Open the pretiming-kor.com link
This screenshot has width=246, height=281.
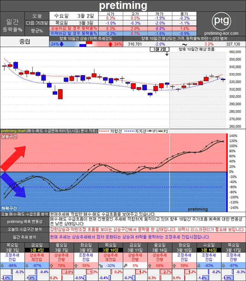221,33
